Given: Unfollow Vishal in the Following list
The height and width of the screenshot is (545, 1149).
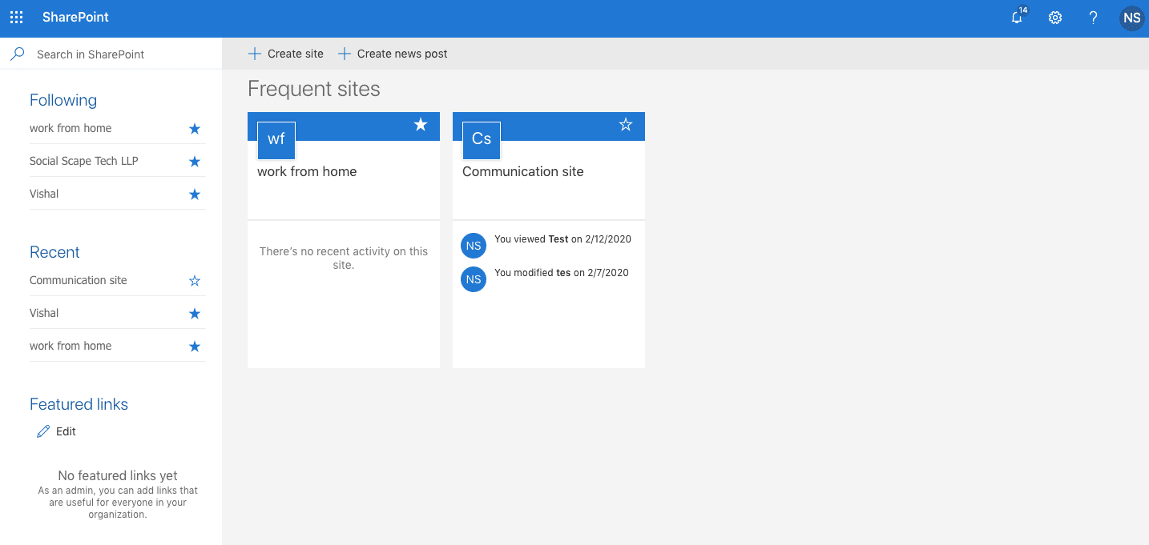Looking at the screenshot, I should (x=194, y=194).
